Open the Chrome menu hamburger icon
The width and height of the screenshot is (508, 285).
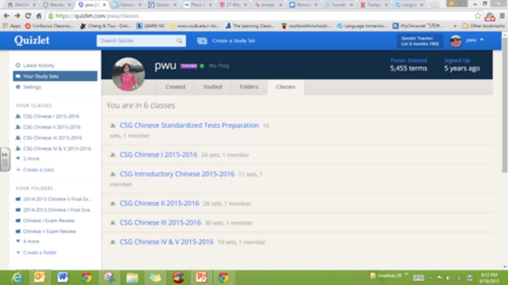pos(502,16)
